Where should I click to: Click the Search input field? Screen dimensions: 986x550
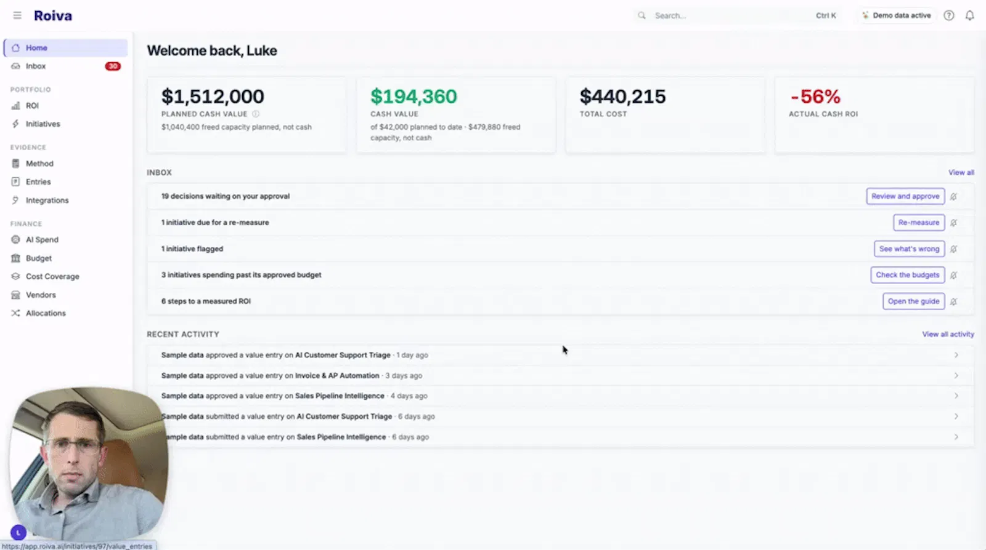737,15
